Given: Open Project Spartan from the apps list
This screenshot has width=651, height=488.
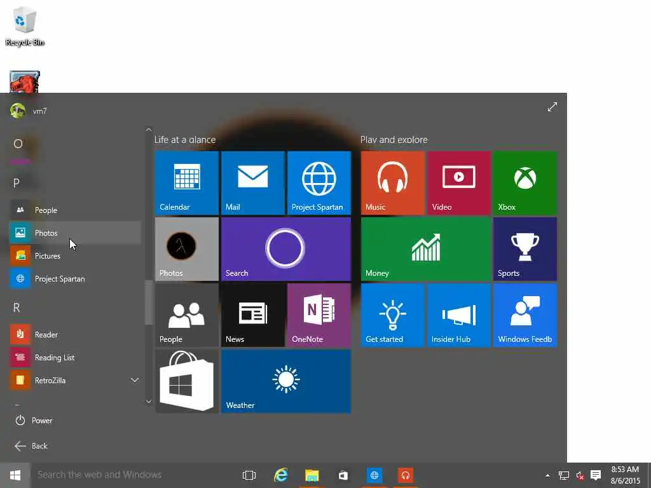Looking at the screenshot, I should (x=75, y=278).
